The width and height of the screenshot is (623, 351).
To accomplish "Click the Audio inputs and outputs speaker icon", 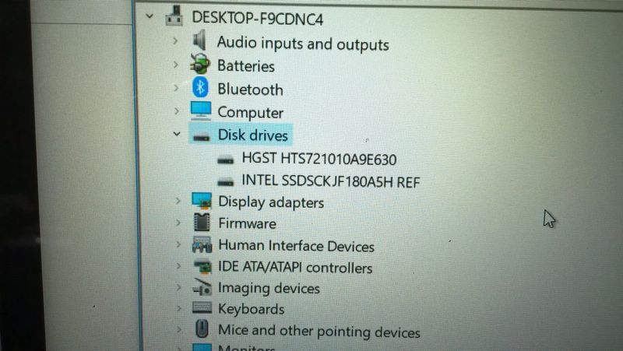I will [199, 40].
